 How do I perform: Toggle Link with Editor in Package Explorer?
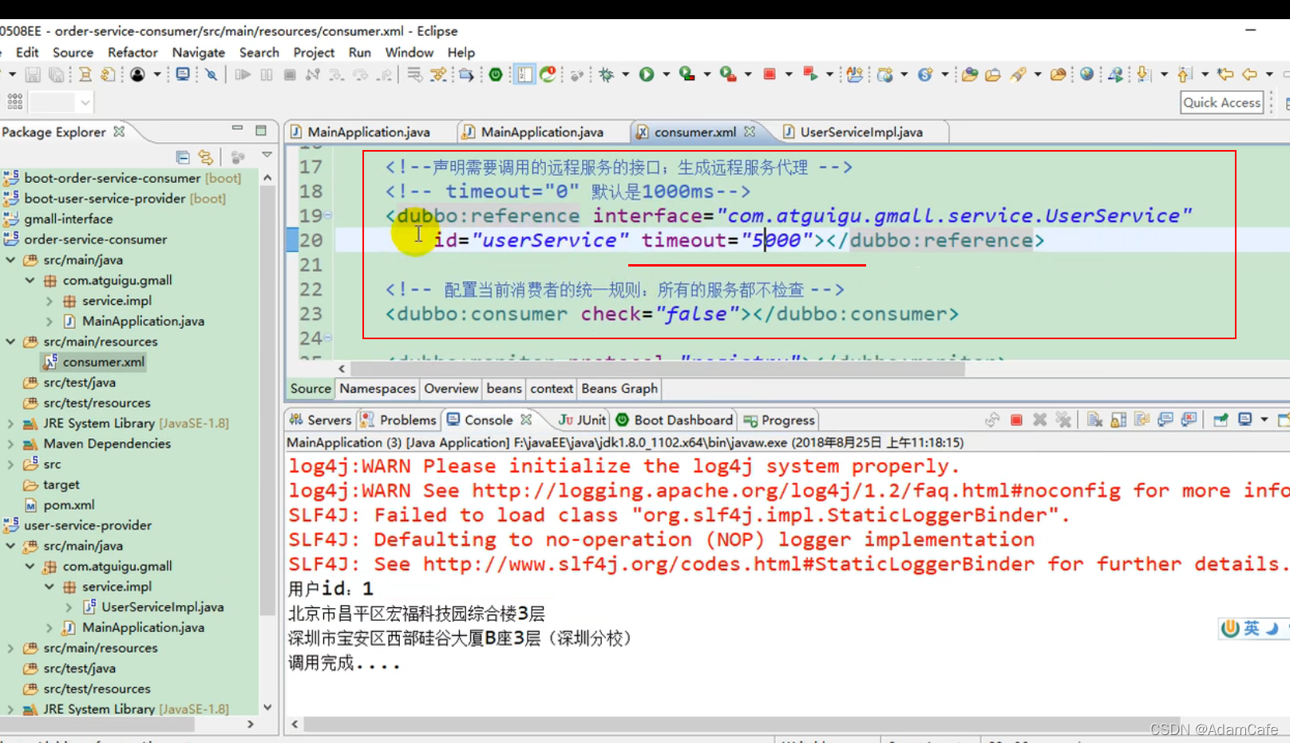(206, 157)
